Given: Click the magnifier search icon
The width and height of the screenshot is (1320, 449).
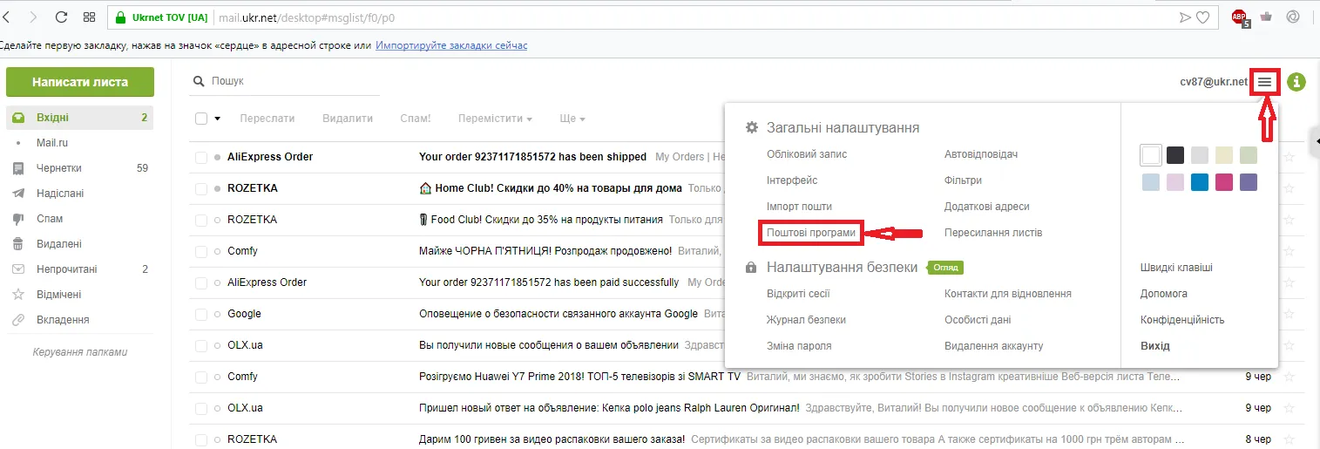Looking at the screenshot, I should point(199,81).
